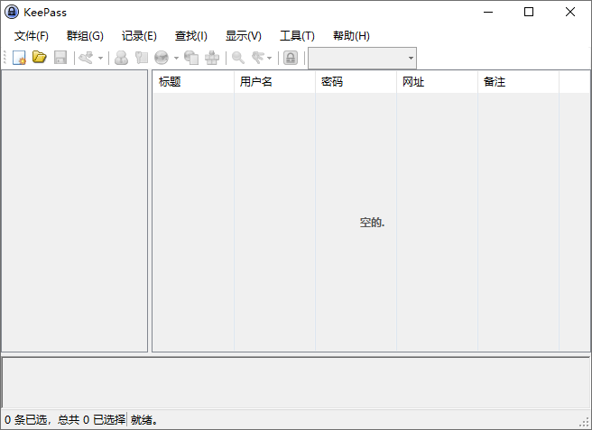Image resolution: width=592 pixels, height=430 pixels.
Task: Click the padlock lock workspace icon
Action: point(291,58)
